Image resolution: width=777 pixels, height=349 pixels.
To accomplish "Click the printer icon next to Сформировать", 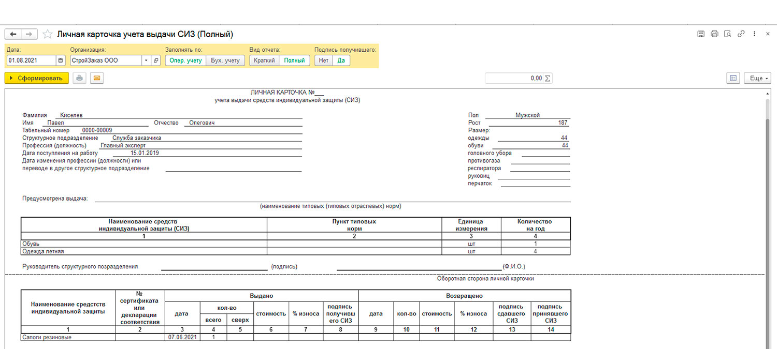I will 79,78.
